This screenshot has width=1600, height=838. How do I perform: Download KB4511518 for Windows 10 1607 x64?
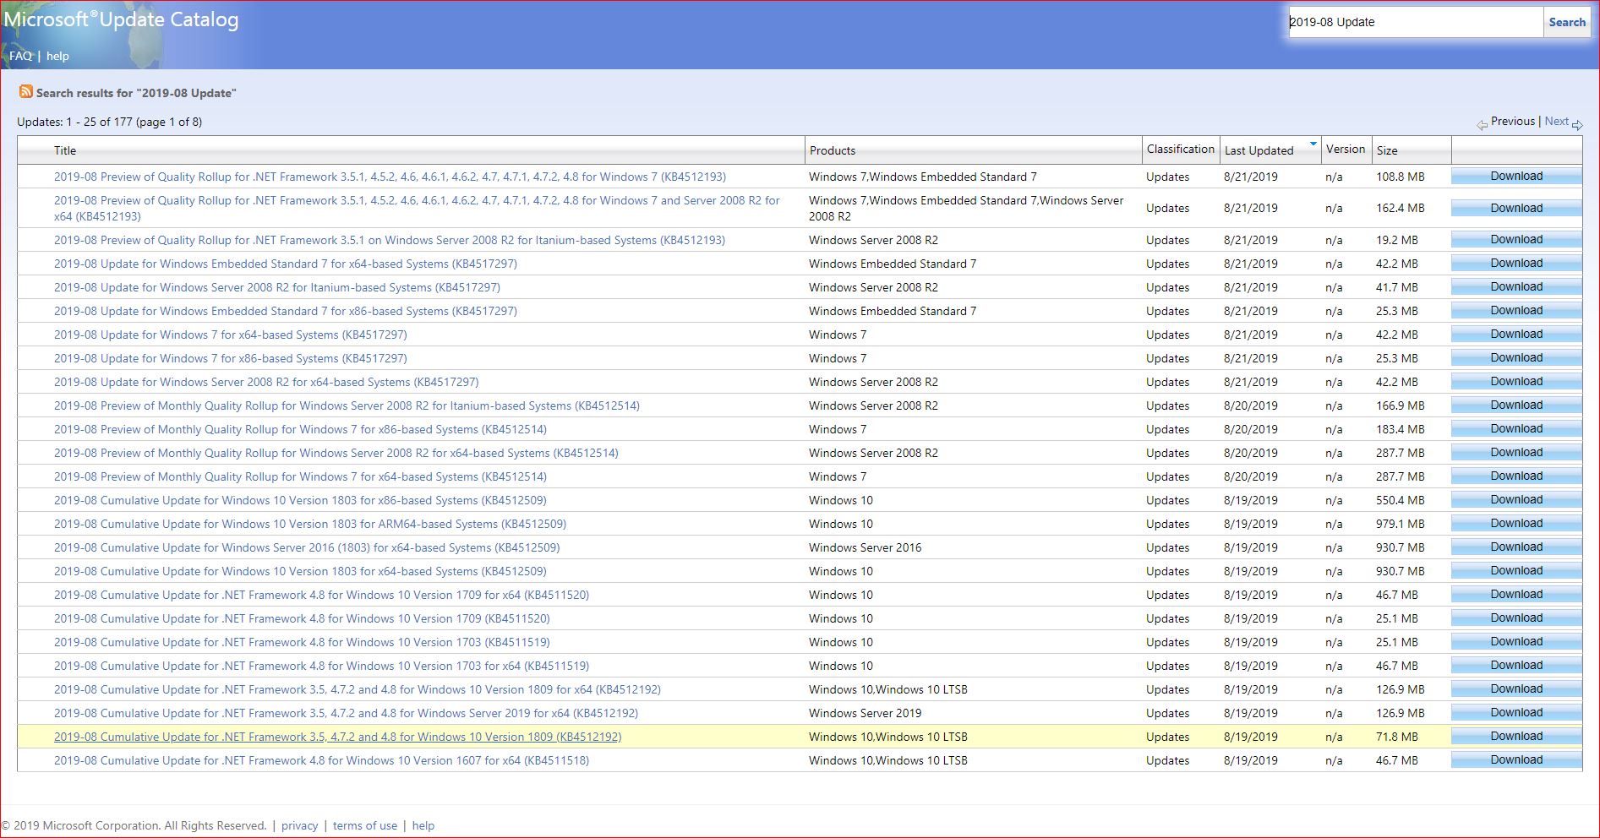tap(1516, 759)
